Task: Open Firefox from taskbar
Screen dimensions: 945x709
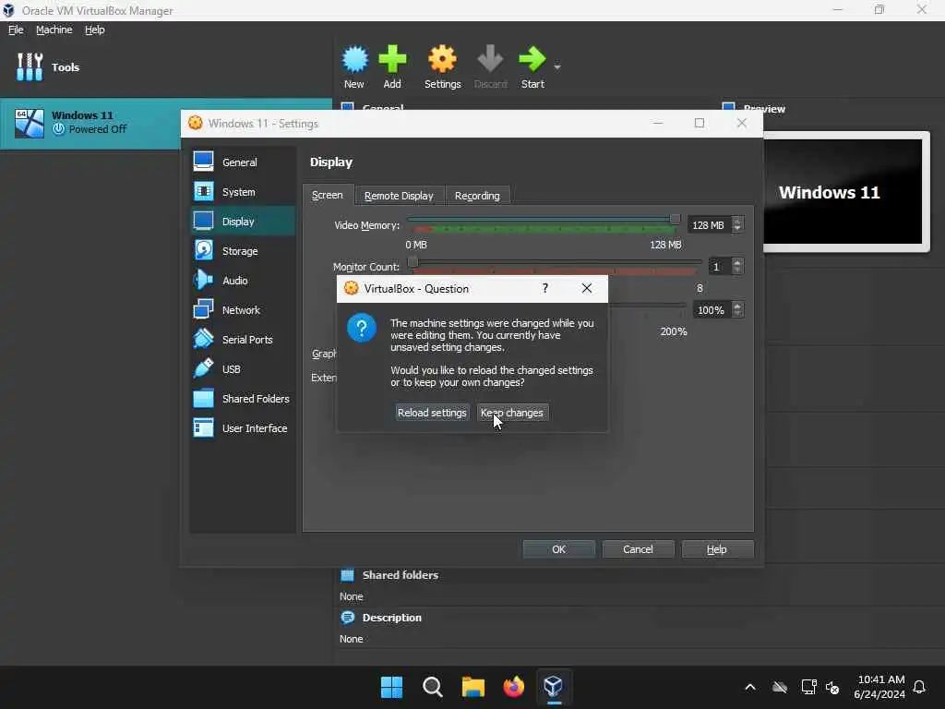Action: pyautogui.click(x=513, y=687)
